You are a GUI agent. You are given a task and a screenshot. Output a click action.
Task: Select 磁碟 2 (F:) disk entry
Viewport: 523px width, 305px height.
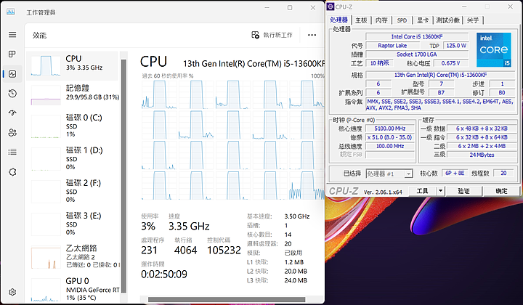click(73, 191)
